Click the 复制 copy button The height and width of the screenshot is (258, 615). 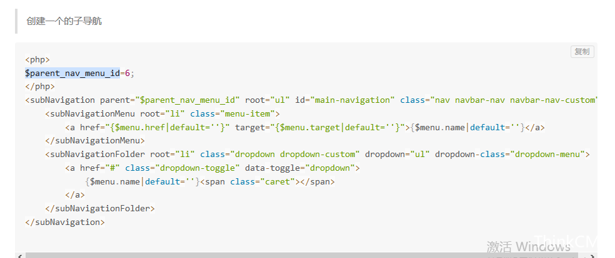[582, 52]
